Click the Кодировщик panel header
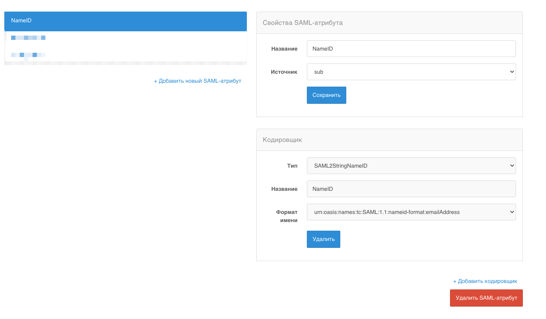546x319 pixels. (282, 139)
